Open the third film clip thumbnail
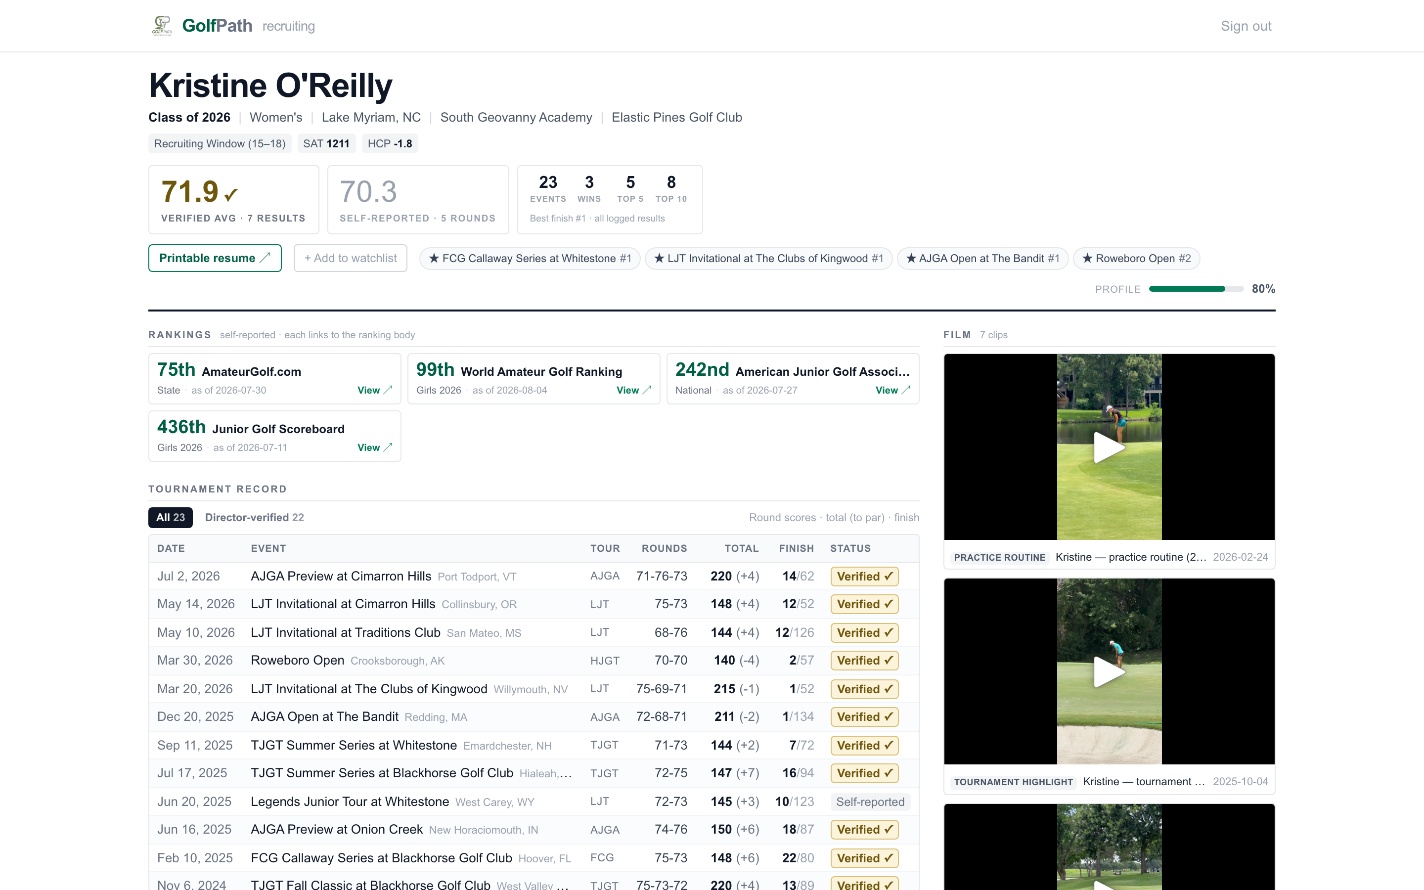The height and width of the screenshot is (890, 1424). coord(1109,847)
